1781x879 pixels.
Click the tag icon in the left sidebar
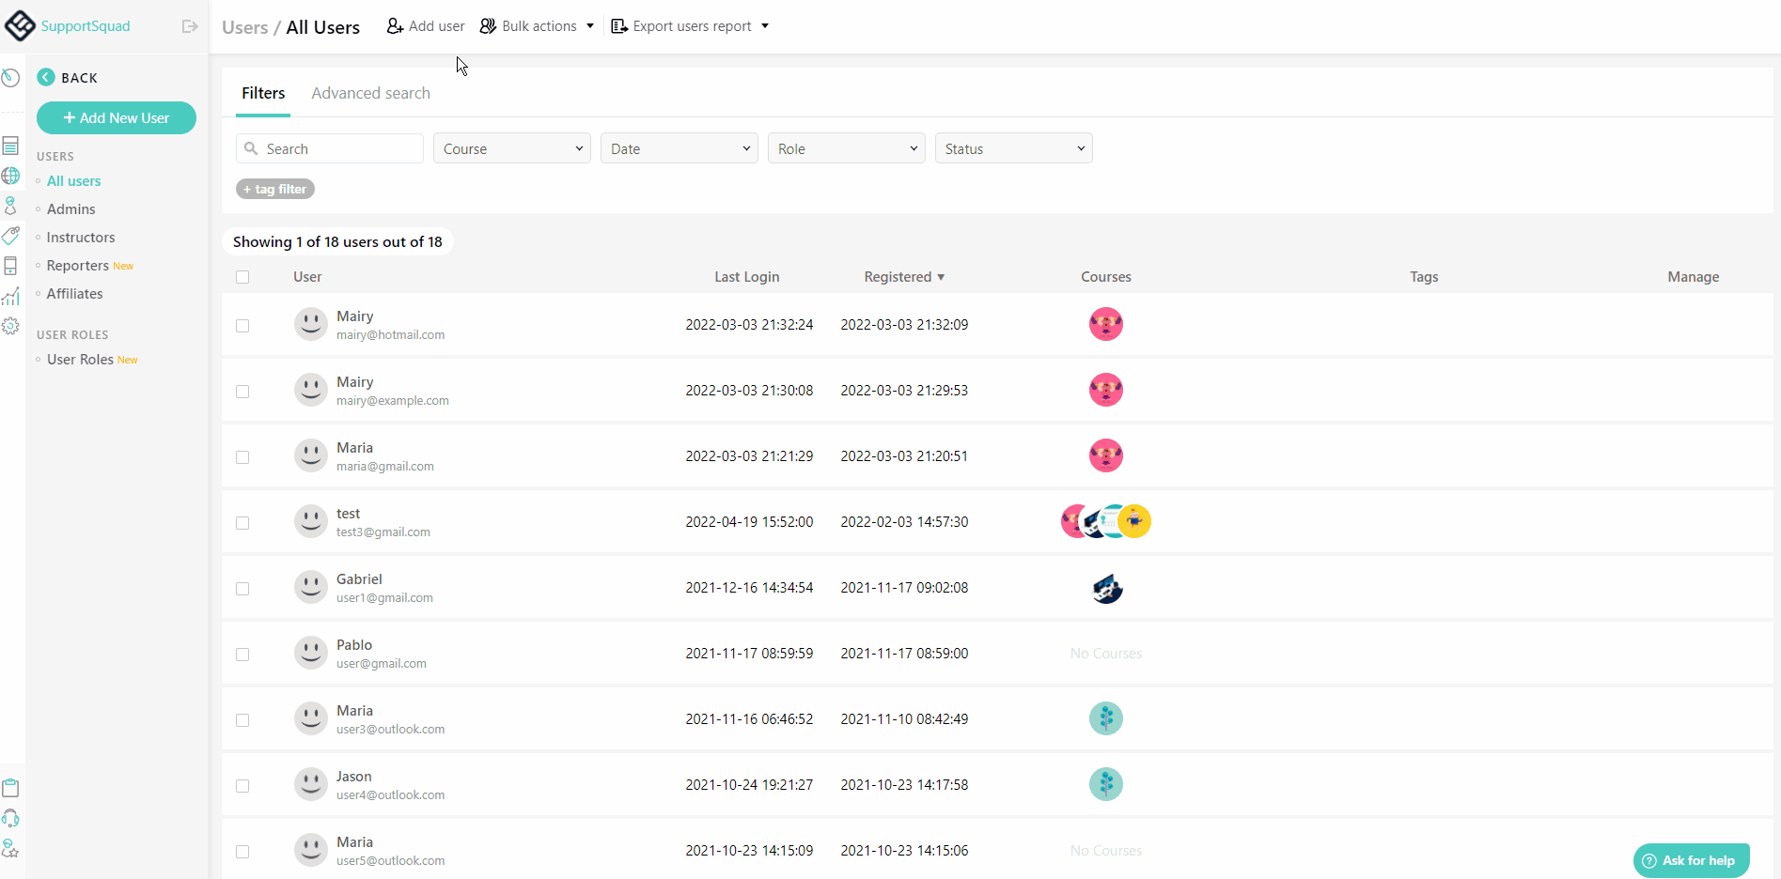(x=10, y=236)
